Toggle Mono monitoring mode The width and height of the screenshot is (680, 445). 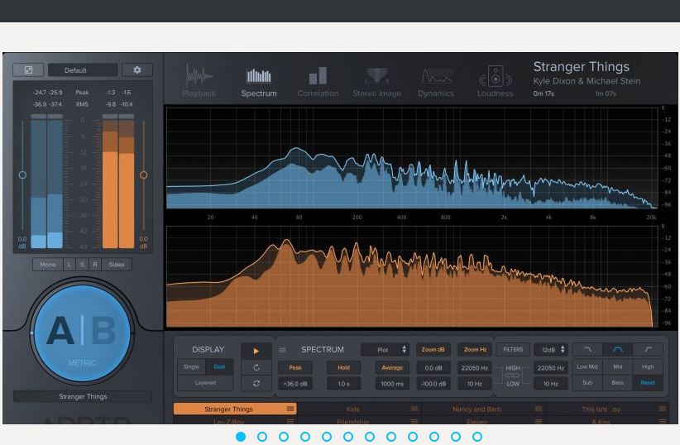[48, 264]
